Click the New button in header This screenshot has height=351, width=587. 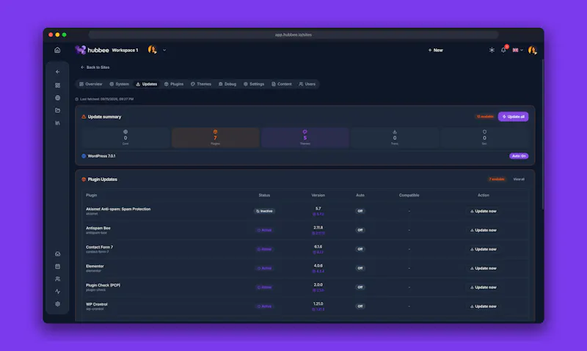click(x=435, y=50)
